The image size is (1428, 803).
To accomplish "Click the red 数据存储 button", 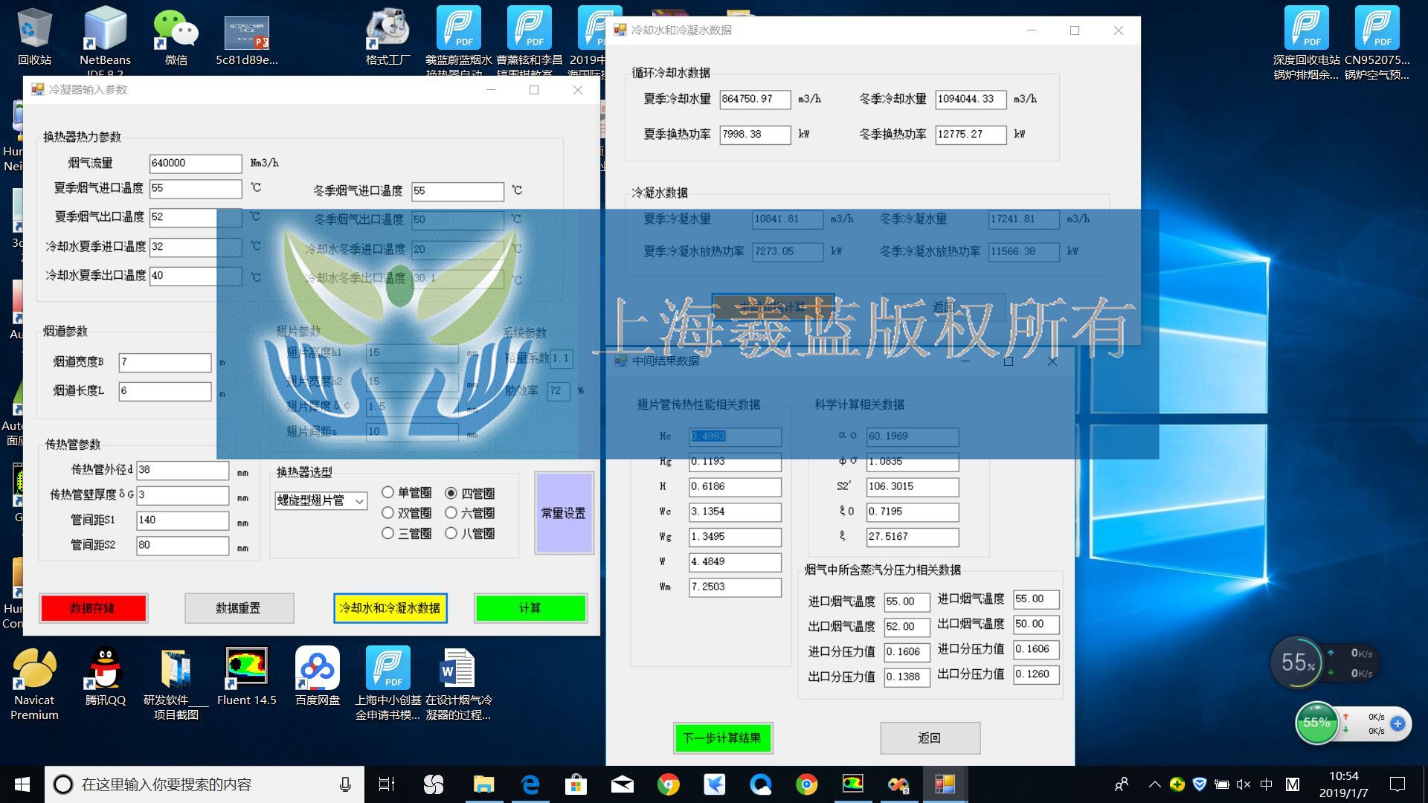I will (93, 608).
